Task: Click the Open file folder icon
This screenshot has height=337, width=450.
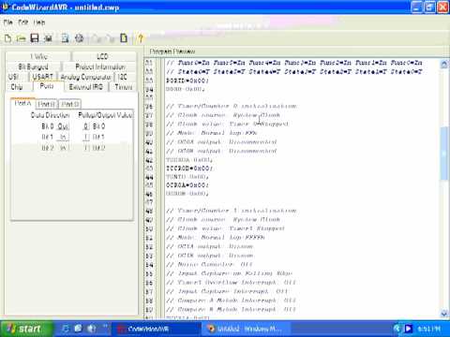Action: click(x=21, y=38)
